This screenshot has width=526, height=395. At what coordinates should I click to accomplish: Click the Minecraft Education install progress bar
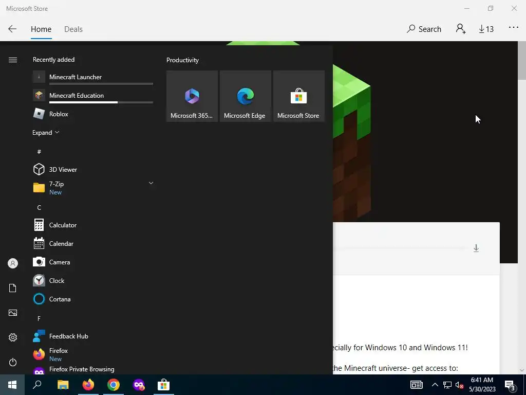(101, 102)
